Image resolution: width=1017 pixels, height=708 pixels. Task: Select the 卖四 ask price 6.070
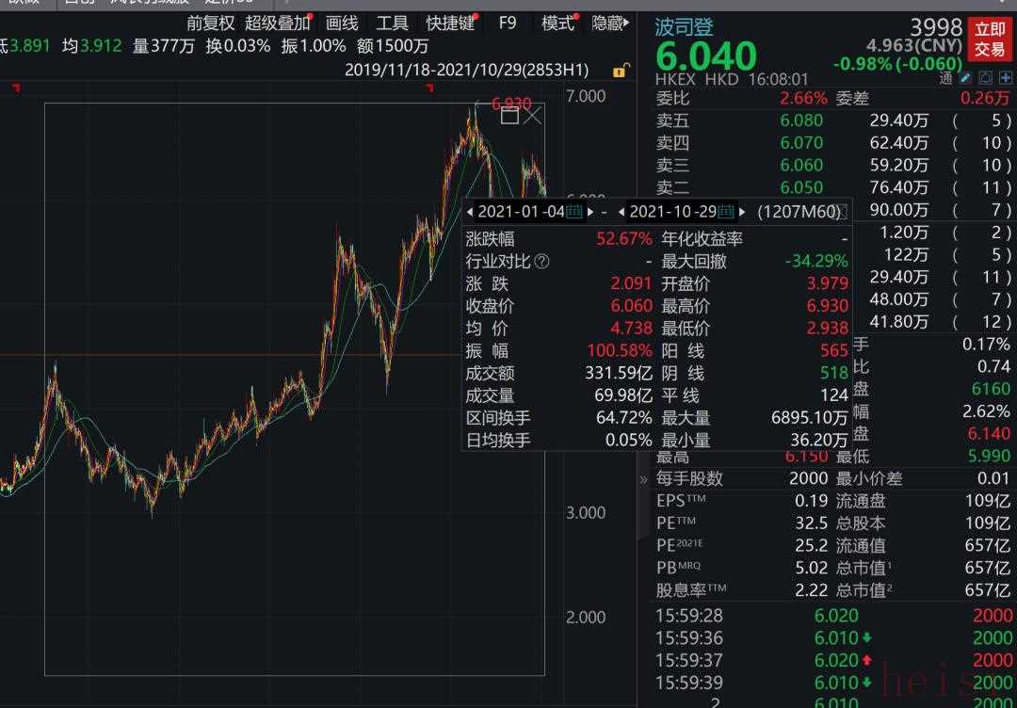[x=801, y=143]
